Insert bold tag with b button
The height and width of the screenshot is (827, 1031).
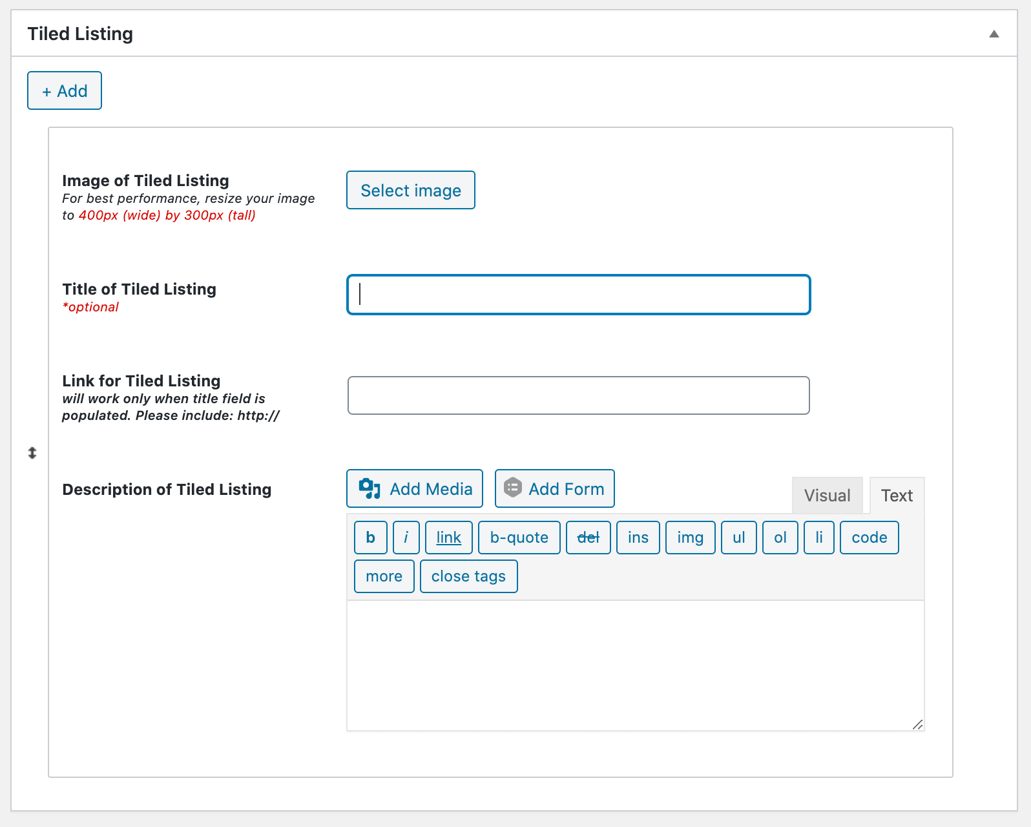pos(371,538)
